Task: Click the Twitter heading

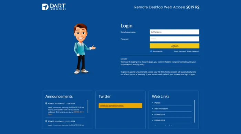Action: pyautogui.click(x=105, y=97)
